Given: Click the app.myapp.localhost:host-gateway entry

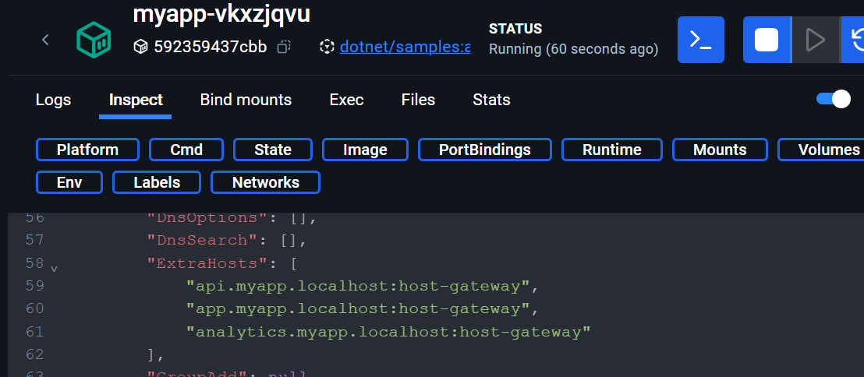Looking at the screenshot, I should pos(358,308).
